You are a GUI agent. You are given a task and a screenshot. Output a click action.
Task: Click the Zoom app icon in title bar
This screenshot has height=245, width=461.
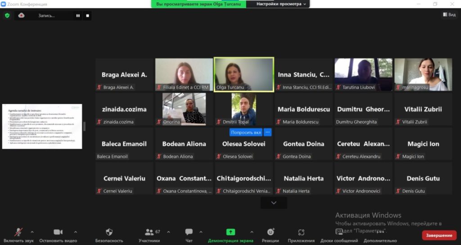(x=3, y=4)
